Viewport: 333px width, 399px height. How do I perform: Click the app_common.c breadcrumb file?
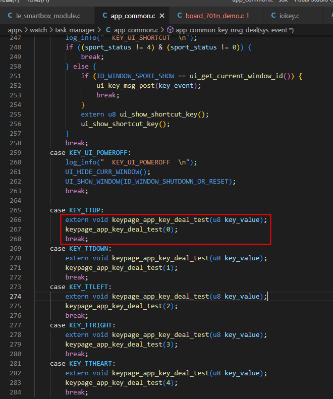point(136,30)
